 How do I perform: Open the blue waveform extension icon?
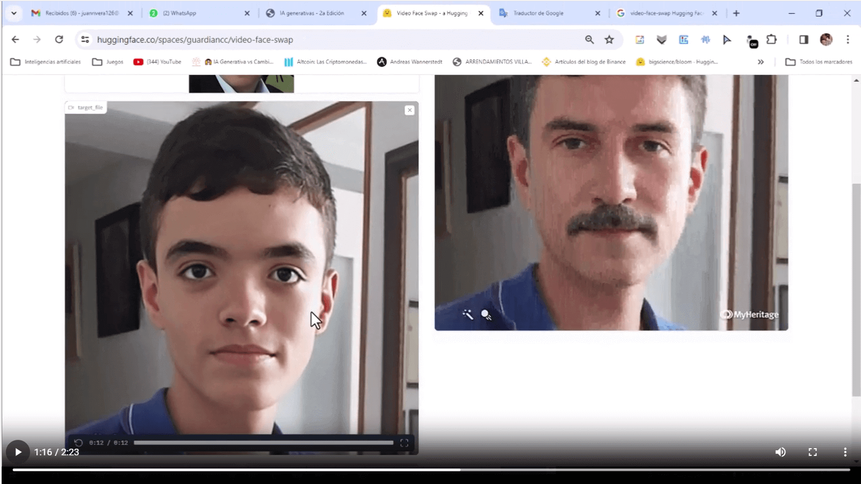pyautogui.click(x=705, y=40)
